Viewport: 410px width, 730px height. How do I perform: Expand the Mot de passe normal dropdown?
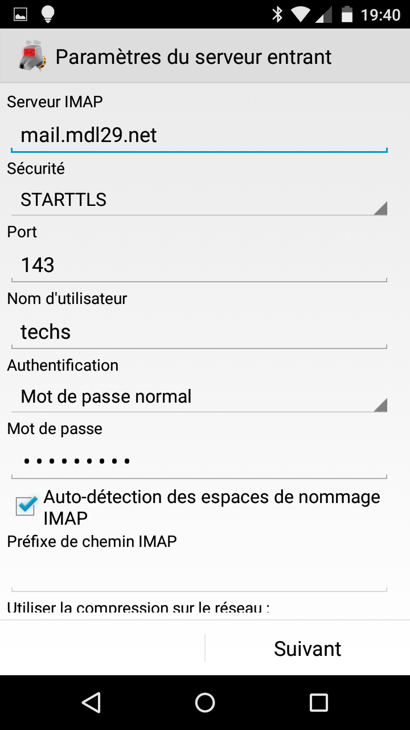199,397
